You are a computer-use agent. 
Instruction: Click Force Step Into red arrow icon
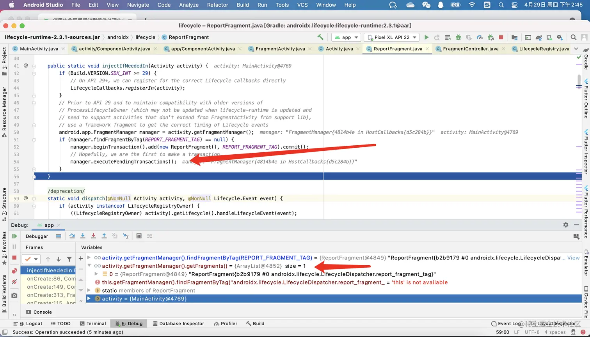click(93, 236)
